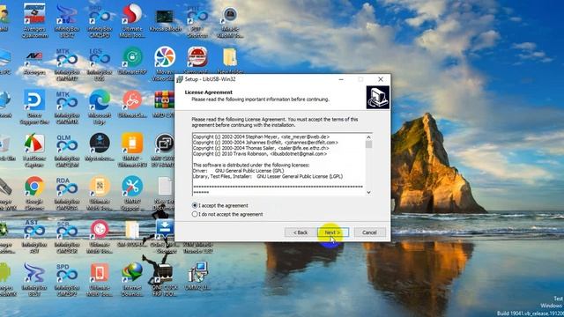The image size is (564, 317).
Task: Open the Avengers Qualcomm shortcut
Action: coord(34,20)
